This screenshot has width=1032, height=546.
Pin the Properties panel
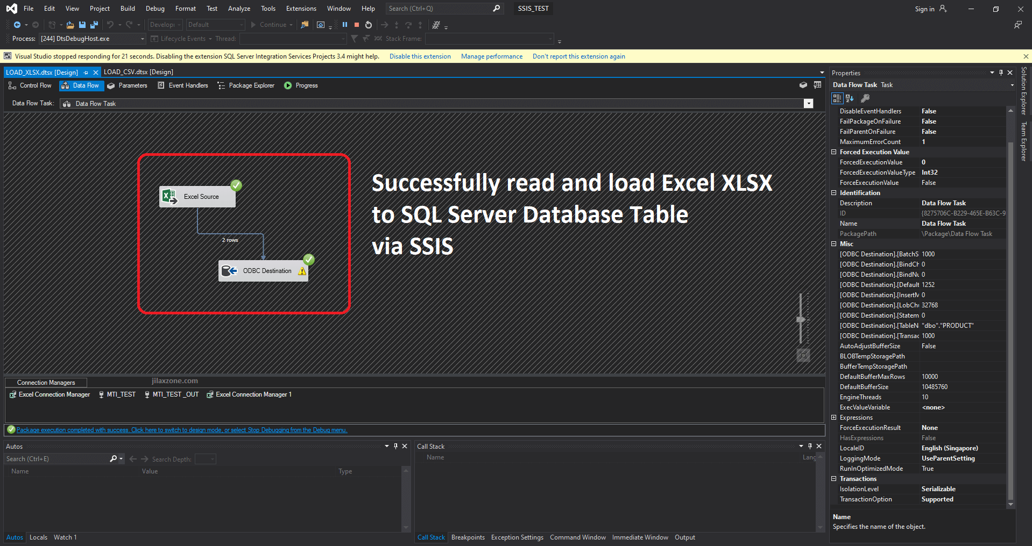(x=1001, y=73)
